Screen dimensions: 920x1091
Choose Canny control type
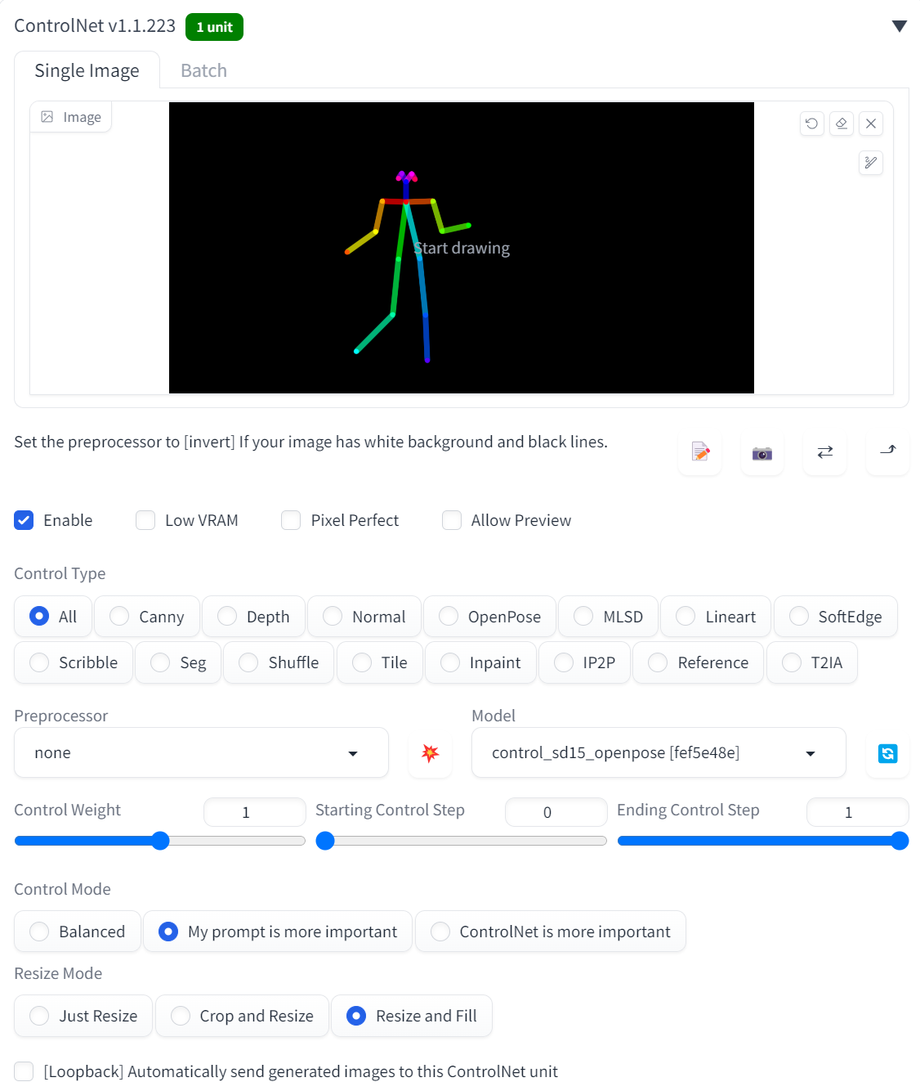pyautogui.click(x=147, y=617)
